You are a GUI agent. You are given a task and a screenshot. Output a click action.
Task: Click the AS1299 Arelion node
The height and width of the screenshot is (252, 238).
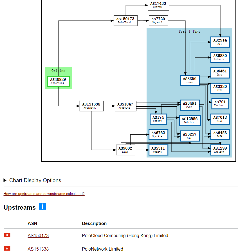click(220, 150)
